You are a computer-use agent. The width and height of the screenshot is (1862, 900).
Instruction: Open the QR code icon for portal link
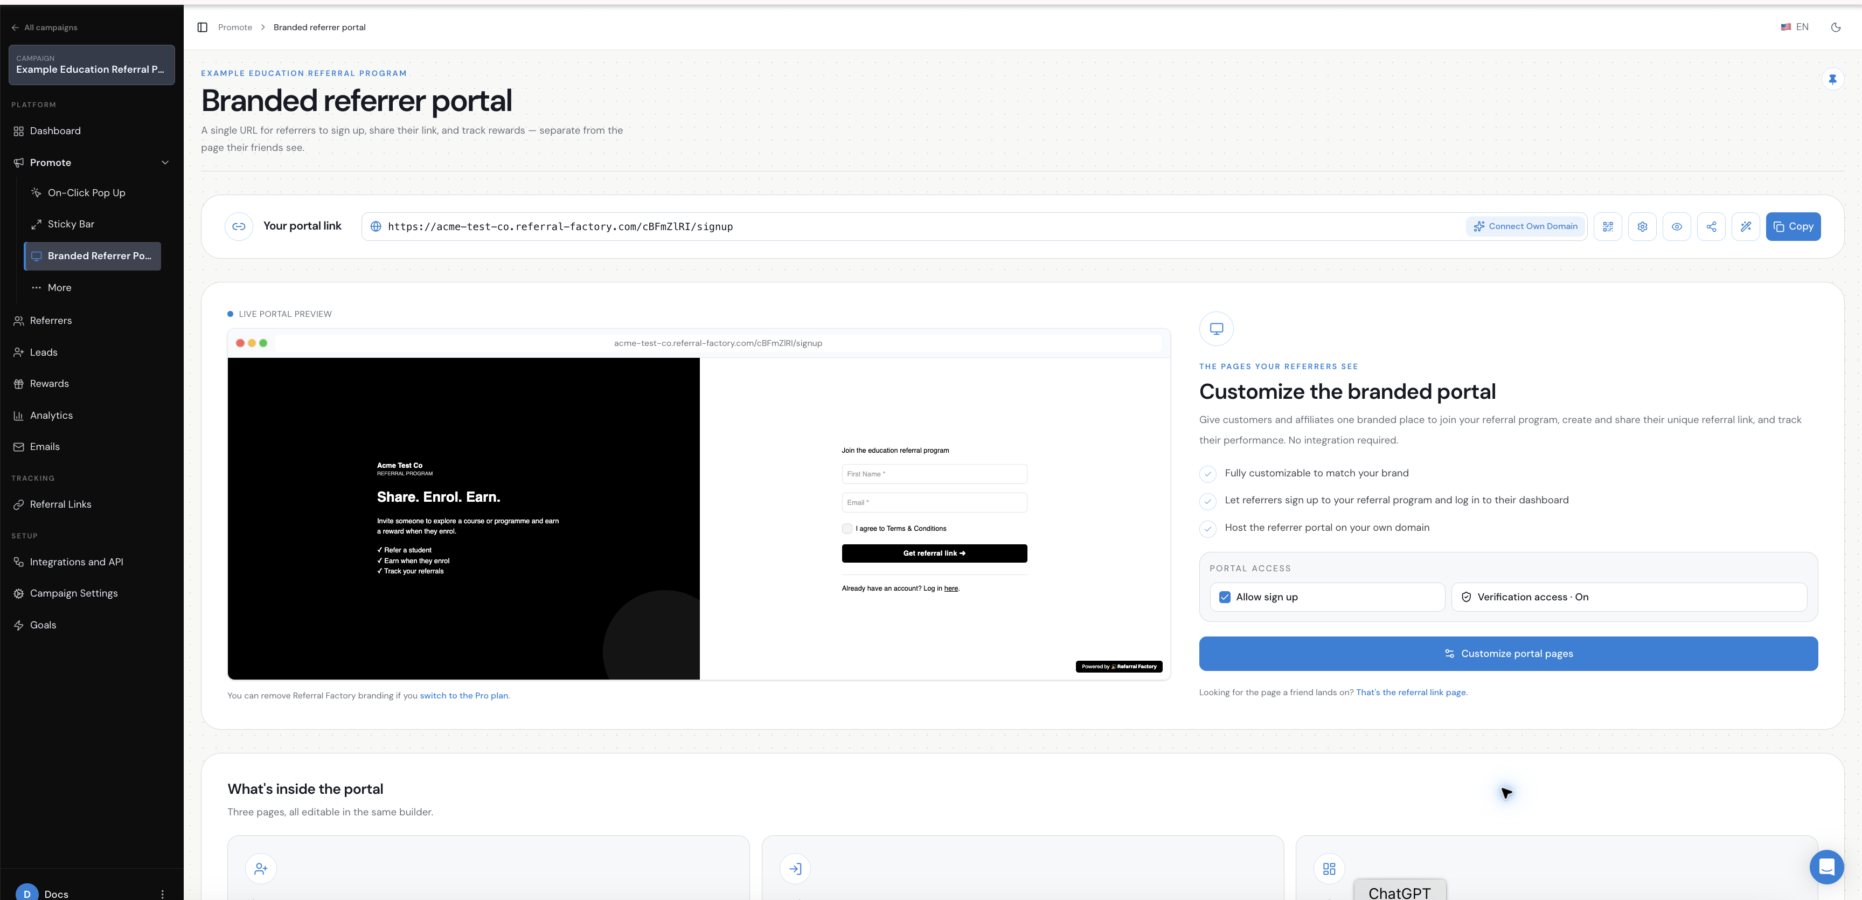tap(1608, 226)
